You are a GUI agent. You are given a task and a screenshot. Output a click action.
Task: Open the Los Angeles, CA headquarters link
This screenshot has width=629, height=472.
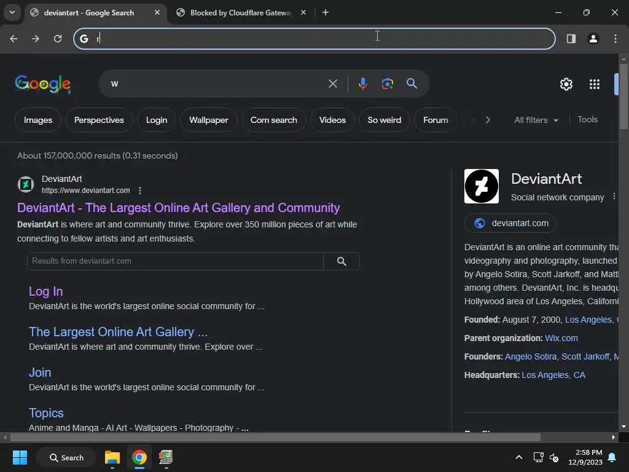(x=553, y=376)
